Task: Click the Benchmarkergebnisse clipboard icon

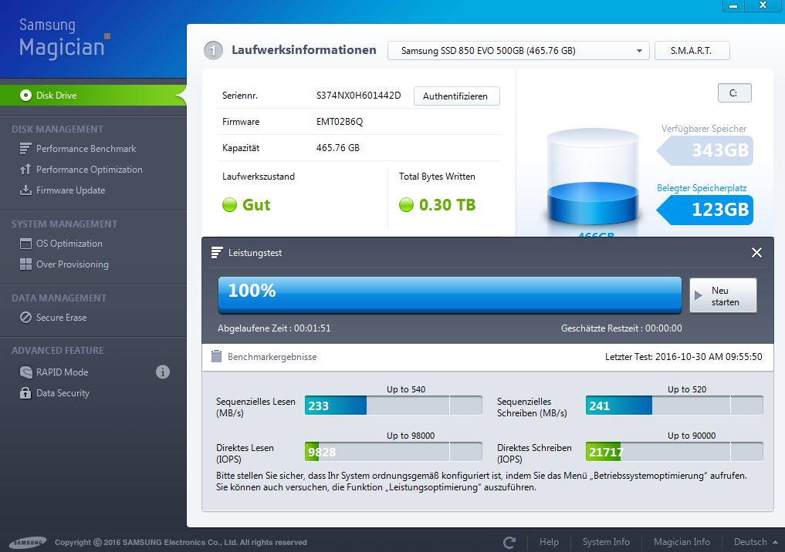Action: click(x=216, y=356)
